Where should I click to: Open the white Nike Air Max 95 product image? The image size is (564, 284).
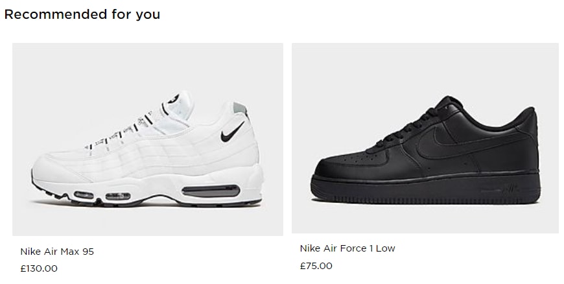tap(148, 139)
